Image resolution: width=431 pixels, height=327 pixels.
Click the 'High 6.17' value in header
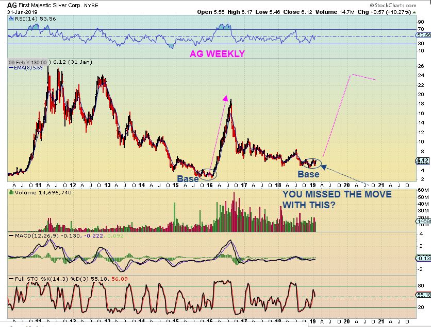[240, 12]
